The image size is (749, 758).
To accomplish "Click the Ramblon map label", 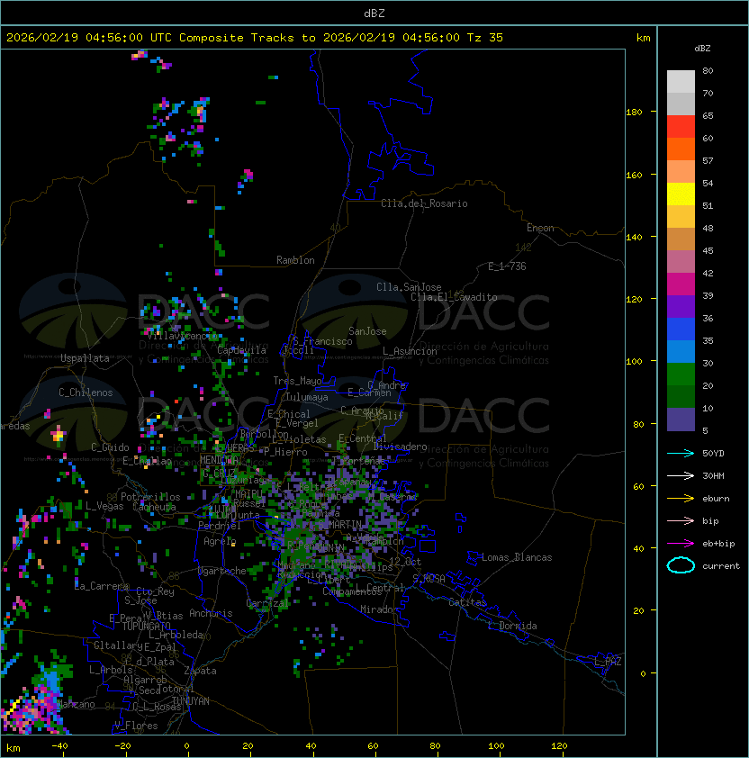I will pyautogui.click(x=295, y=260).
